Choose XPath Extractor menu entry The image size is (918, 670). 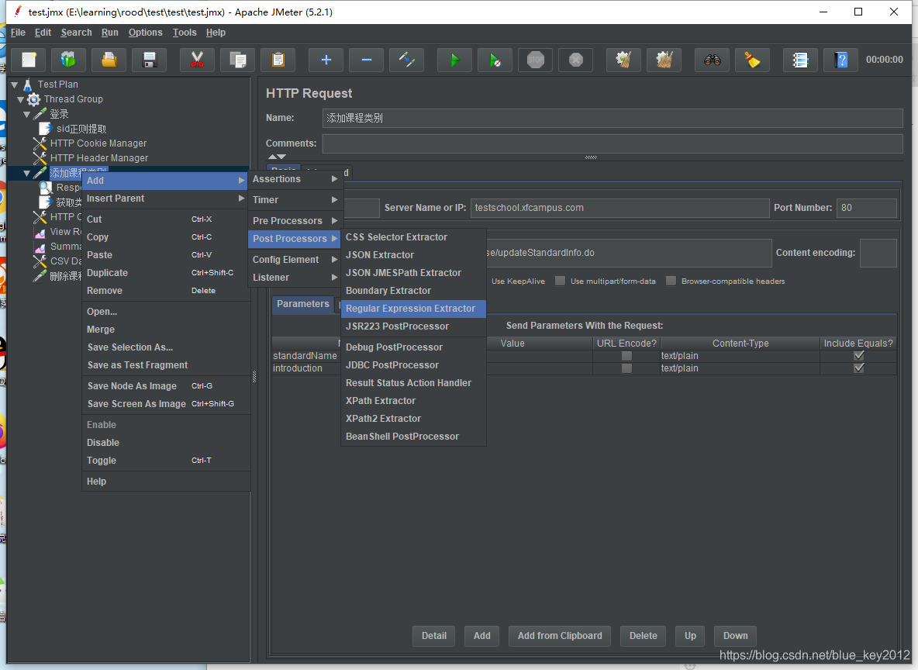click(413, 401)
